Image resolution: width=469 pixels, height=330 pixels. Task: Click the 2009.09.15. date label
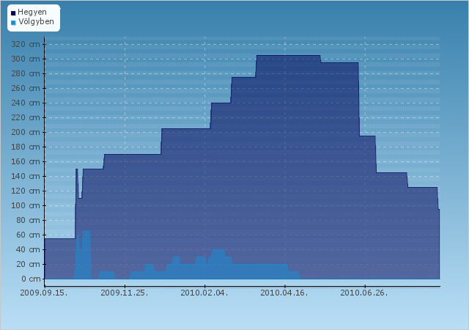click(44, 293)
